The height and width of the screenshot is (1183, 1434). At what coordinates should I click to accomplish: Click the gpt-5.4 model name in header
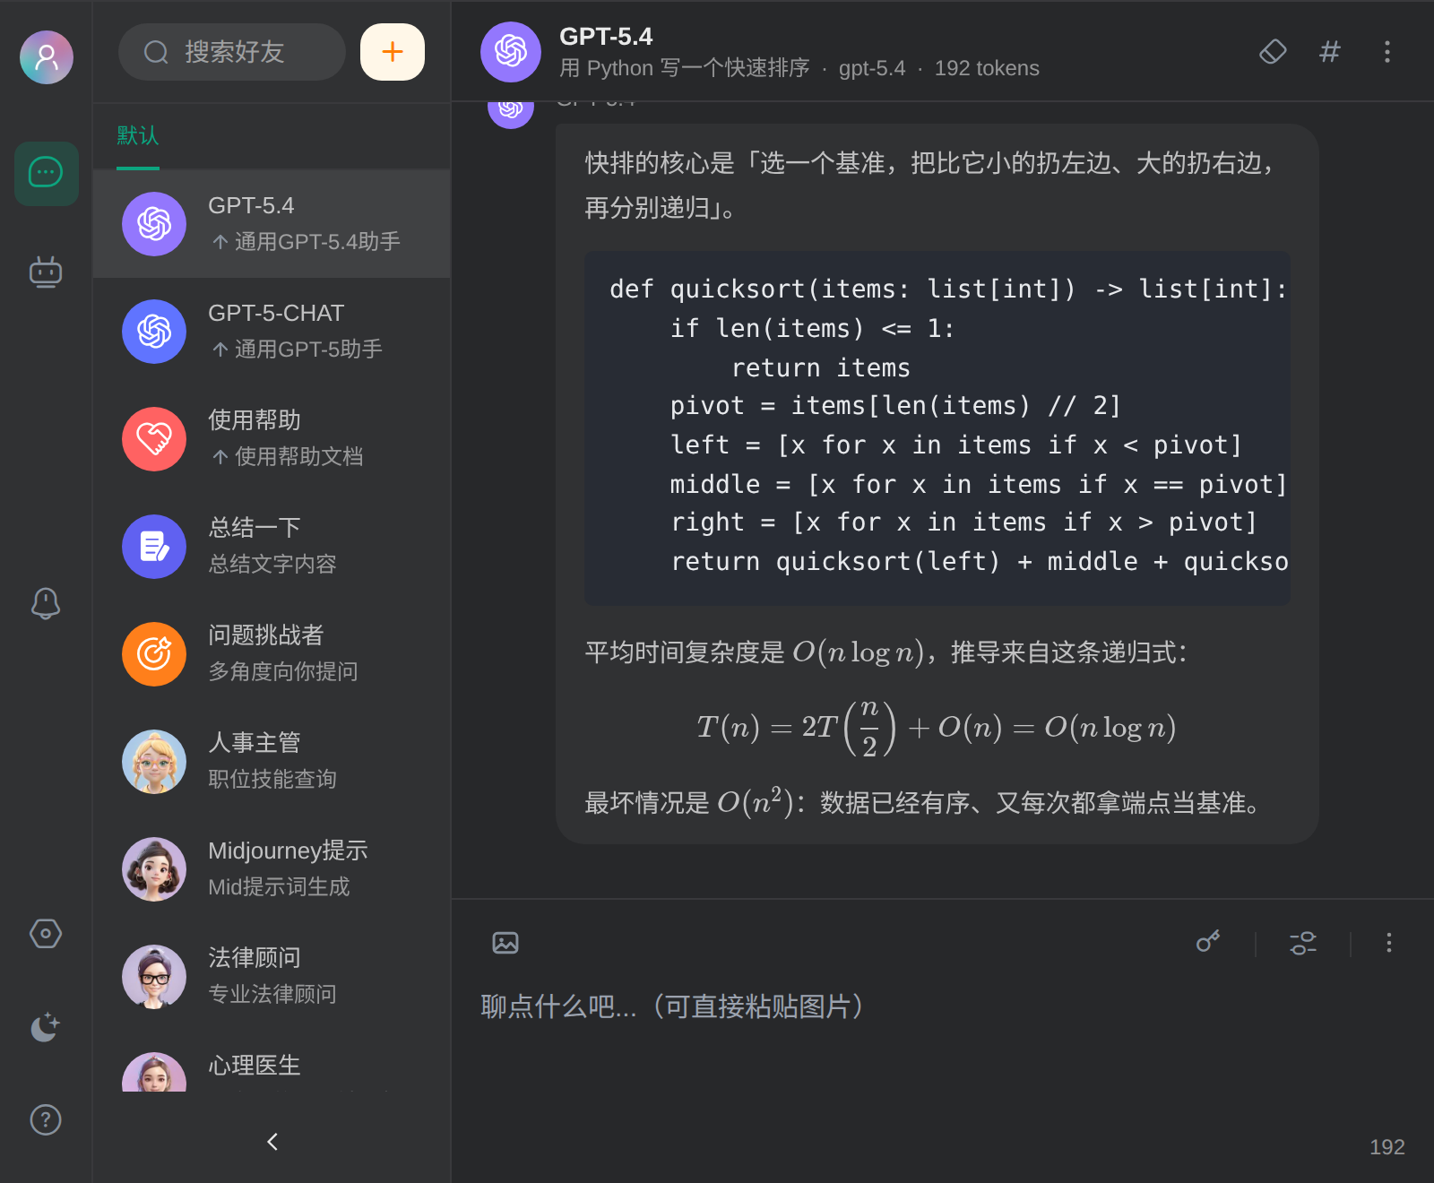[872, 68]
